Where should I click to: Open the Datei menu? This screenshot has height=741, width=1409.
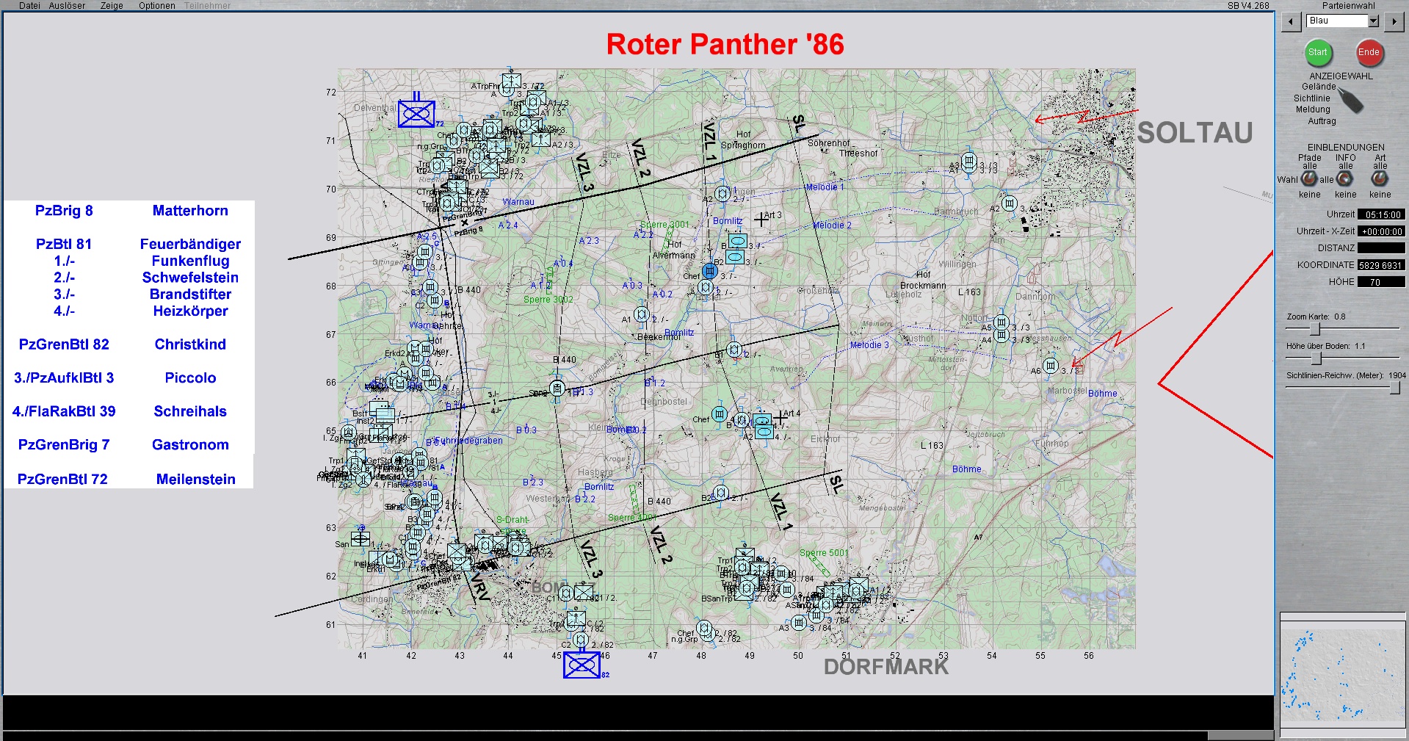tap(29, 6)
